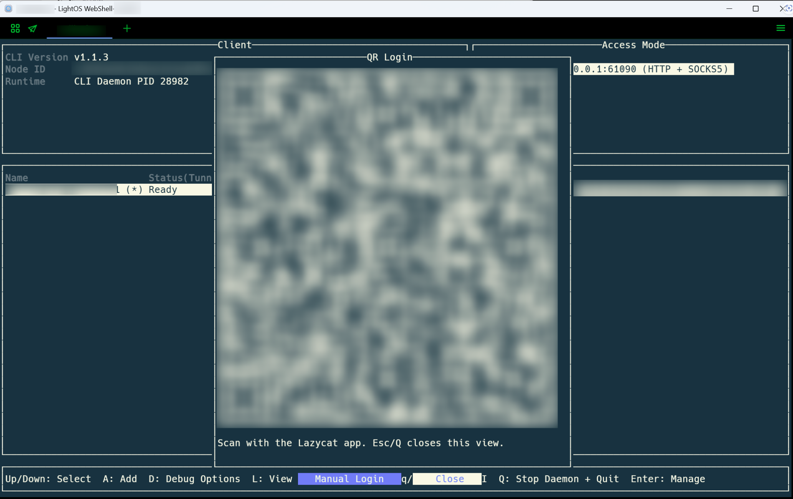Screen dimensions: 793x499
Task: Click the CLI Version v1.1.3 text
Action: 57,57
